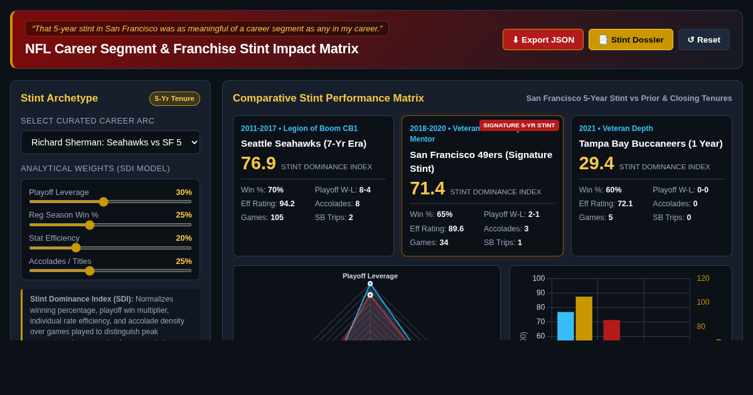This screenshot has height=395, width=753.
Task: Click the SB Trips: 2 stat
Action: [x=334, y=218]
